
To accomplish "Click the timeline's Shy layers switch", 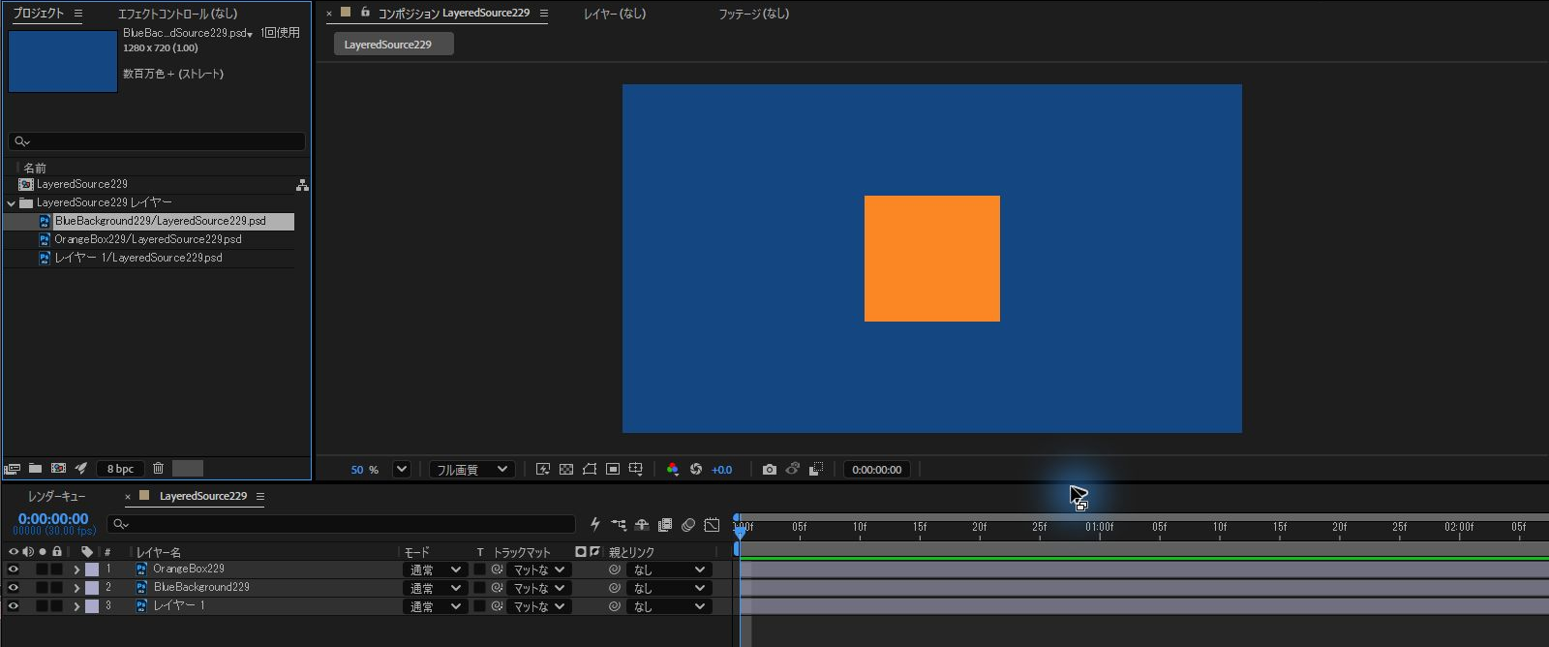I will pos(642,525).
